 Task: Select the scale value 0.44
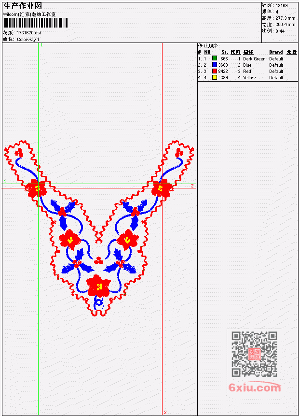(280, 31)
